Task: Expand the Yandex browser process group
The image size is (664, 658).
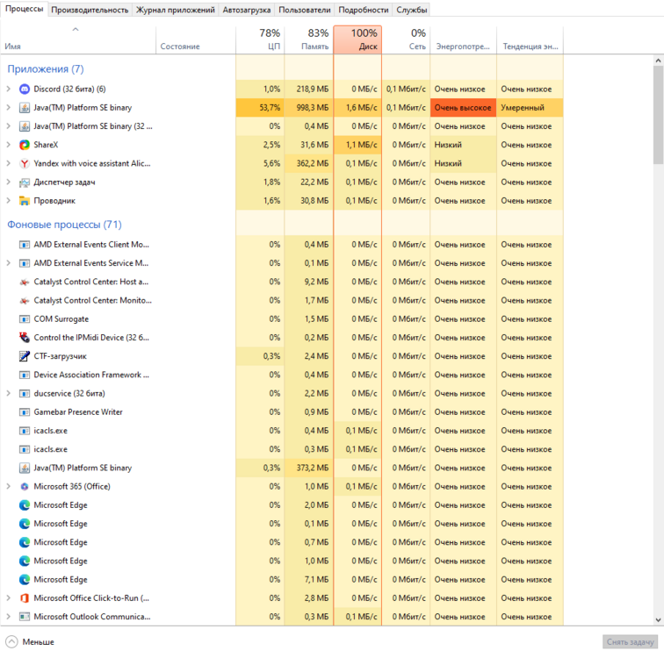Action: coord(9,164)
